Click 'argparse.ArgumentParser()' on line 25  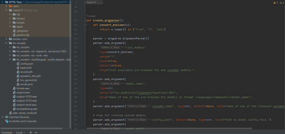128,39
